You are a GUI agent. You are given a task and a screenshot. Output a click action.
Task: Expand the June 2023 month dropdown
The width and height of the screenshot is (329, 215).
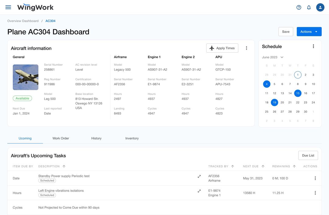pyautogui.click(x=282, y=57)
